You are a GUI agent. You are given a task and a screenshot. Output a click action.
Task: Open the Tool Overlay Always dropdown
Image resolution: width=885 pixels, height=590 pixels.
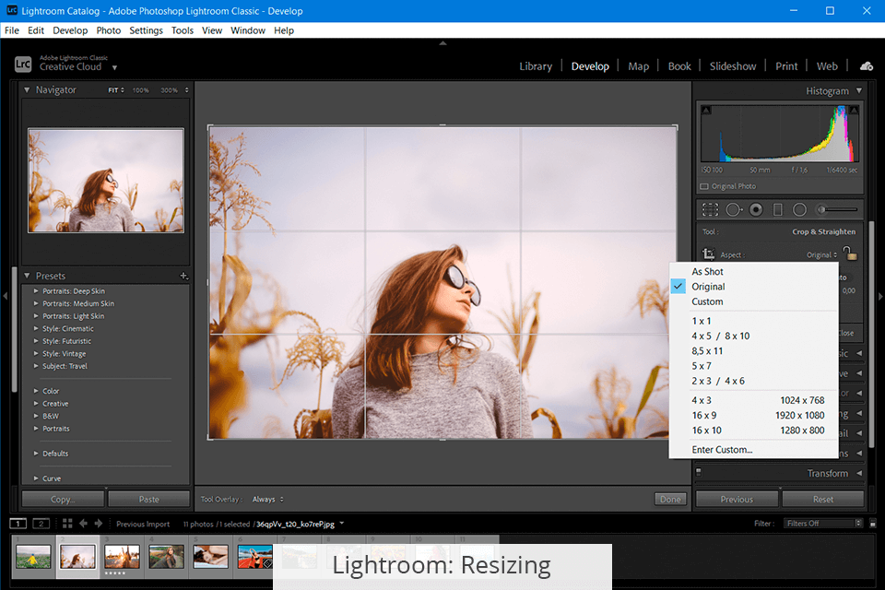coord(267,500)
